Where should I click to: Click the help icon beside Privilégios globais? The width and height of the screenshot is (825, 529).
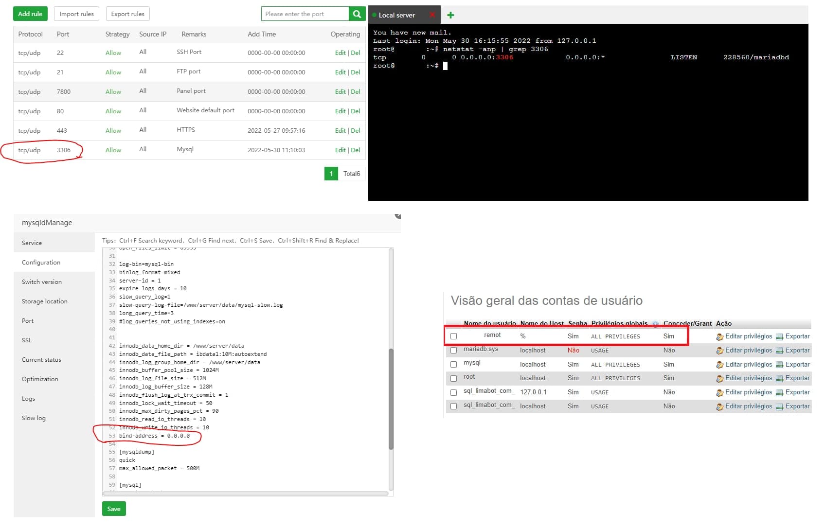pos(655,324)
